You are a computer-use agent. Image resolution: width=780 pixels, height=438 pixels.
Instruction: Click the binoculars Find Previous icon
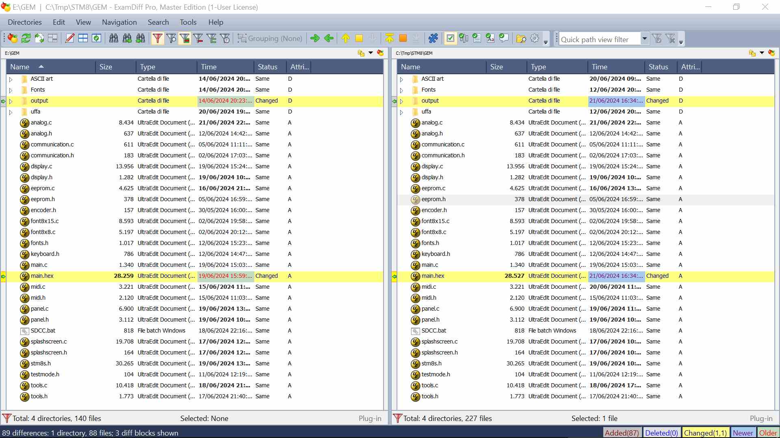(x=141, y=39)
